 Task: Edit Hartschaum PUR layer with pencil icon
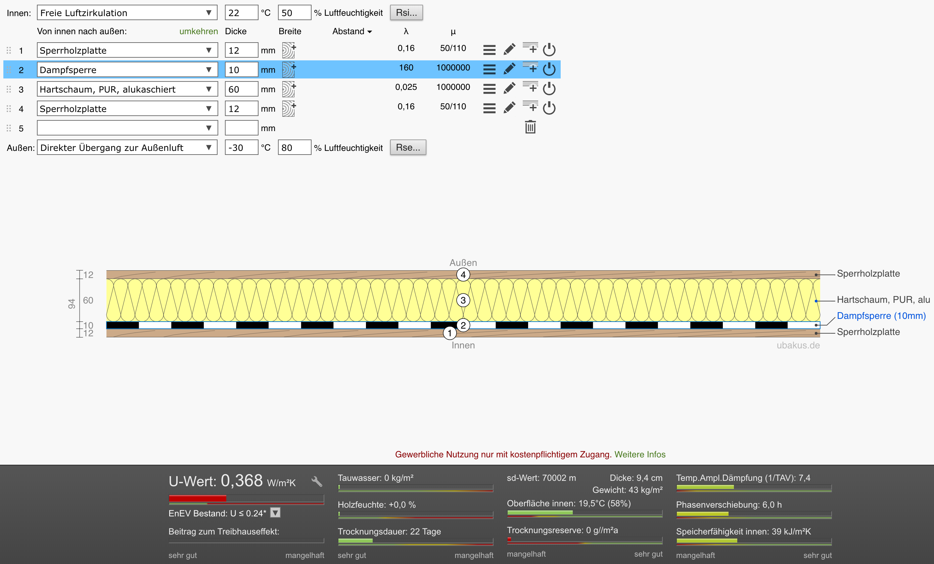[509, 88]
